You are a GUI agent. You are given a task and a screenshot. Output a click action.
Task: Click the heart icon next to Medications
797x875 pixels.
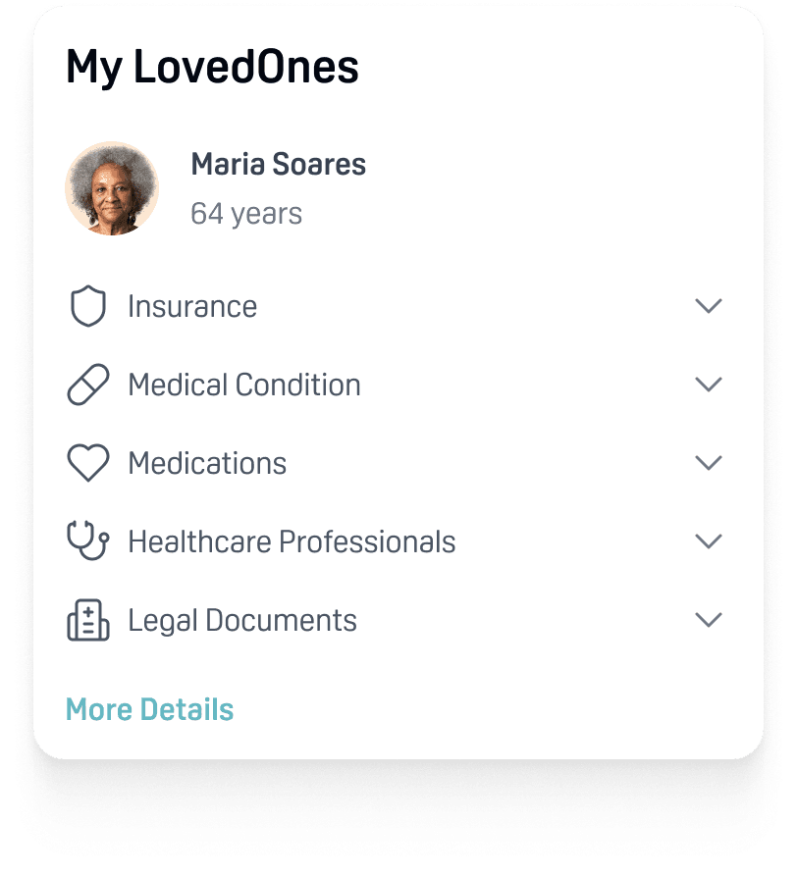(x=87, y=462)
